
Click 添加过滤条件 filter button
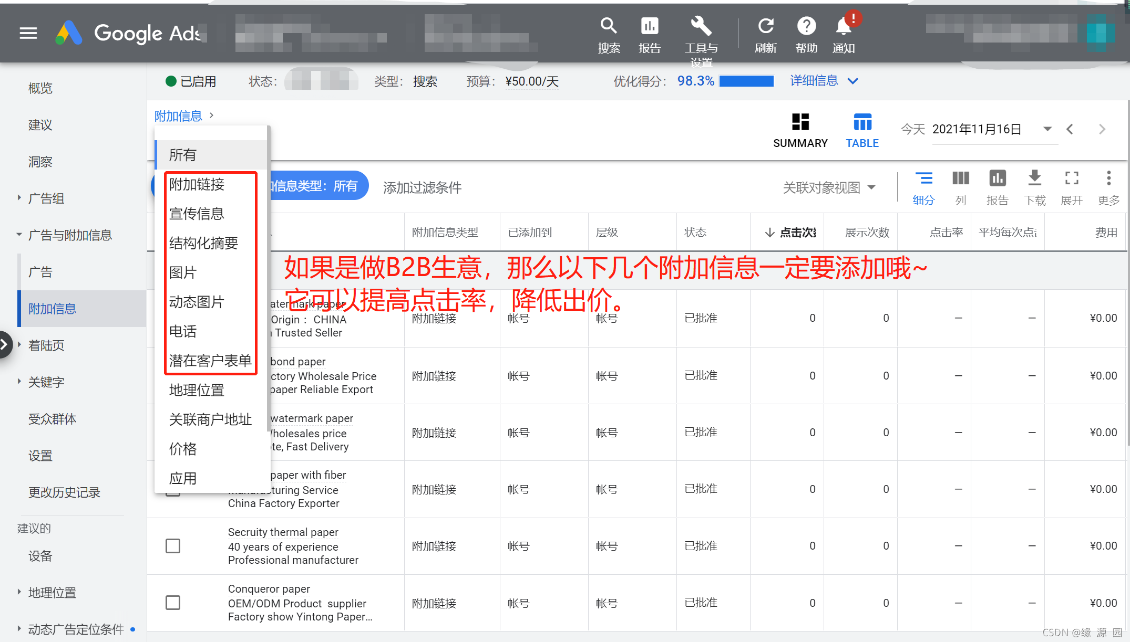(x=422, y=187)
